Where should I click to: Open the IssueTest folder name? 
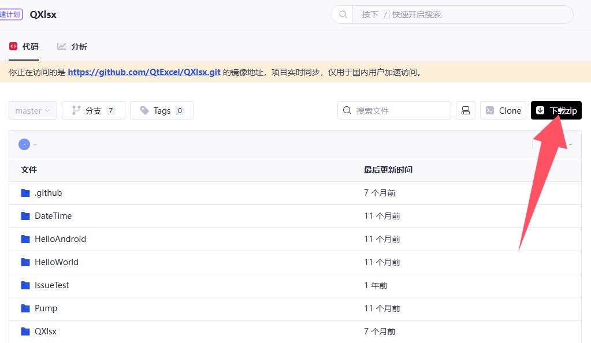point(52,285)
